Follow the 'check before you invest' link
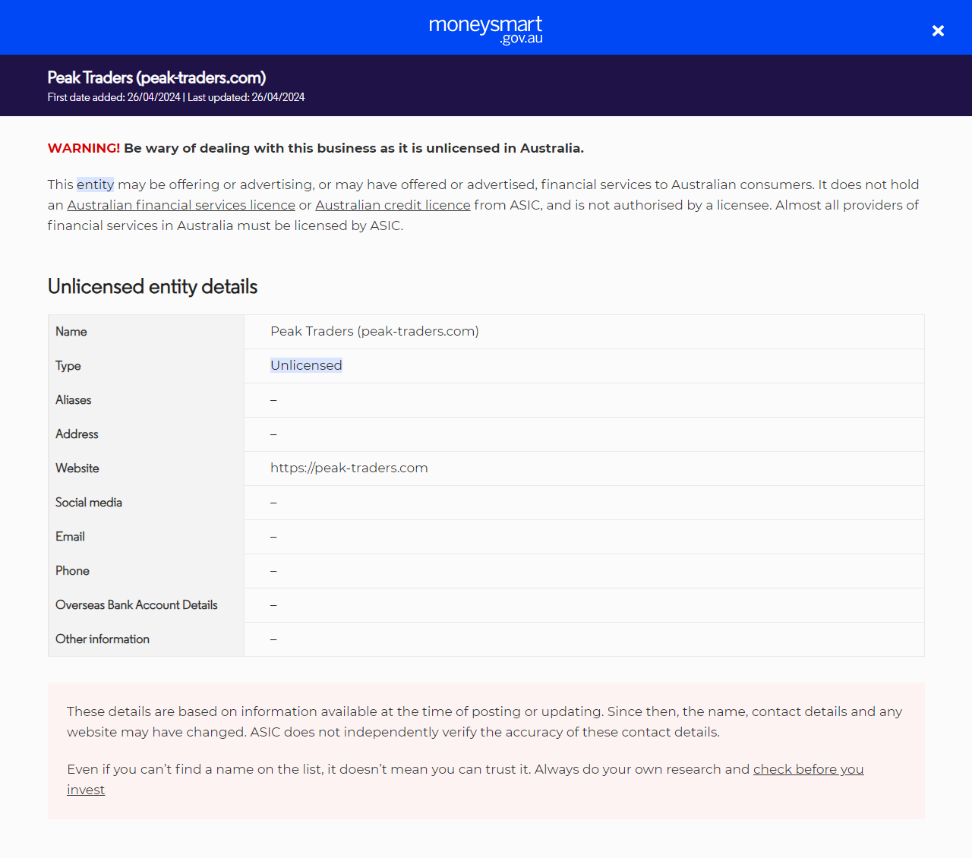 [808, 769]
